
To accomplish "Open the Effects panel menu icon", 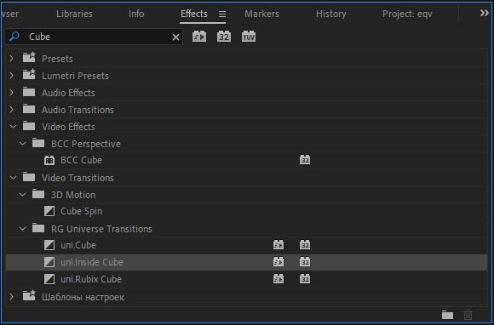I will tap(222, 14).
